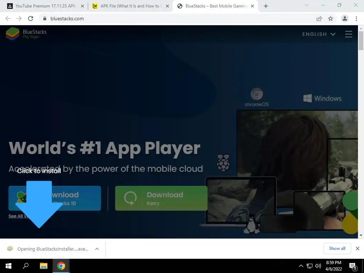Image resolution: width=364 pixels, height=273 pixels.
Task: Open the taskbar clock and date
Action: 333,266
